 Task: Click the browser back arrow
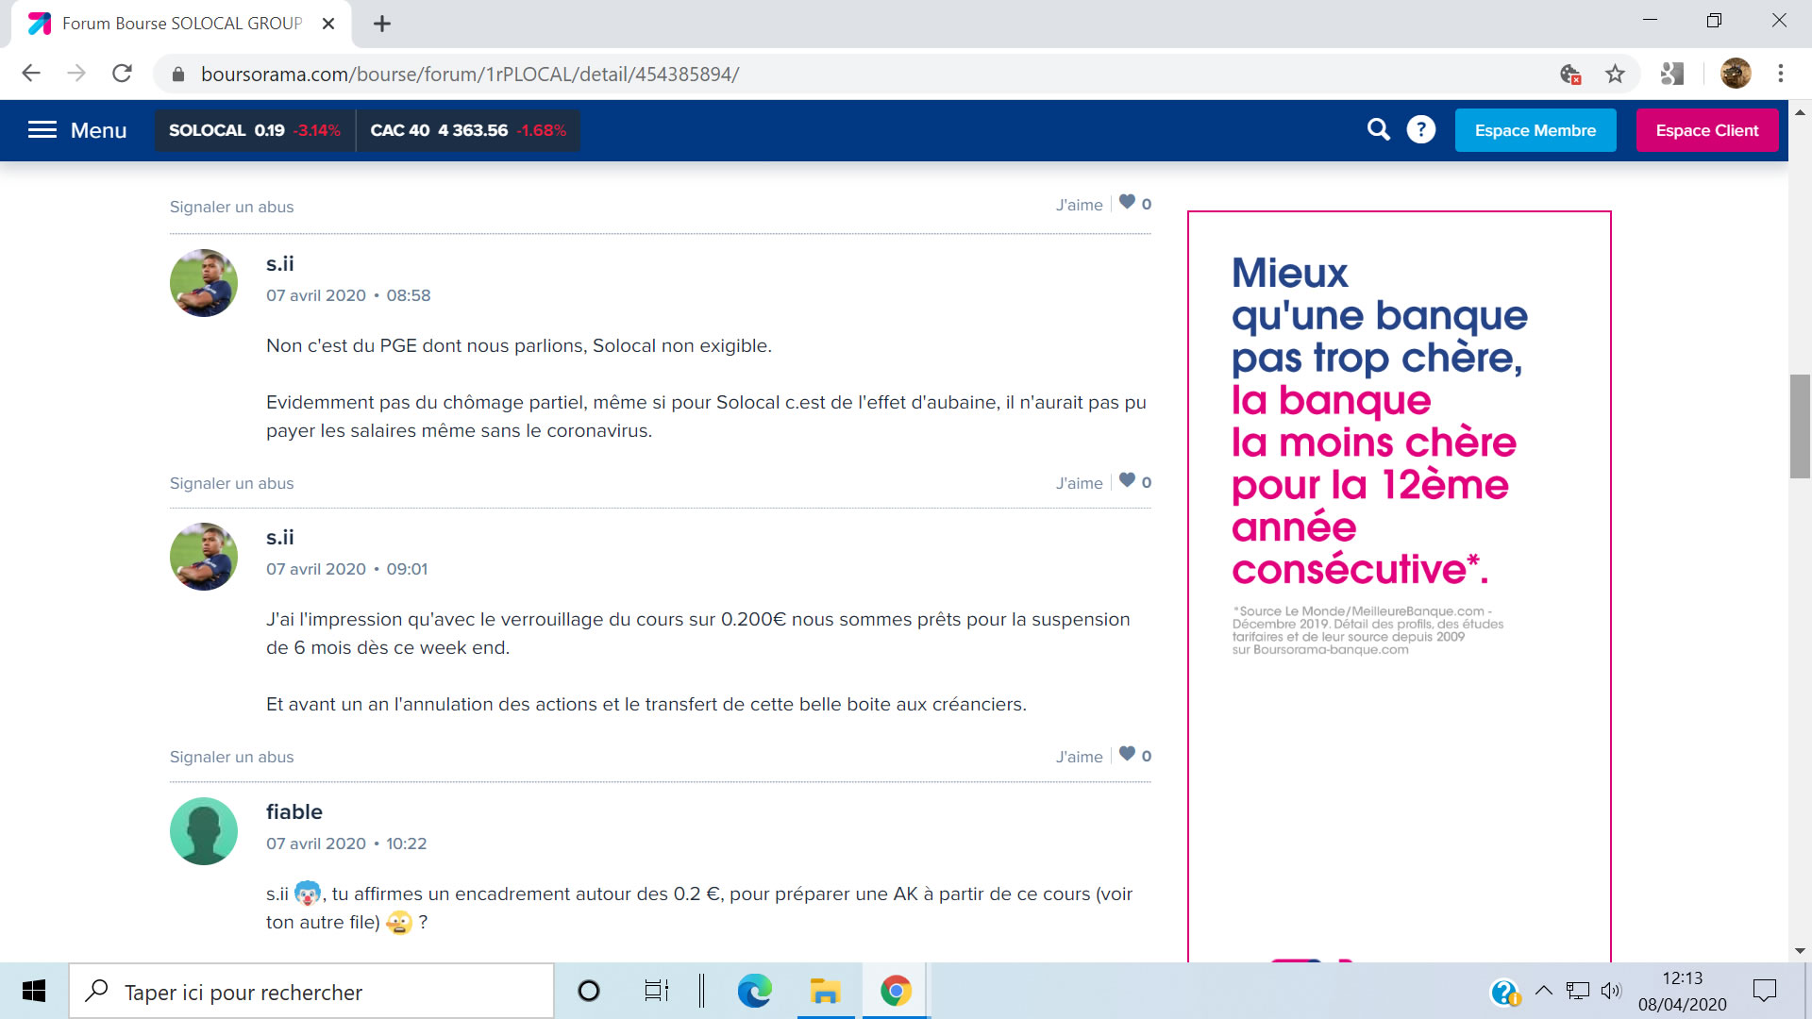point(31,74)
